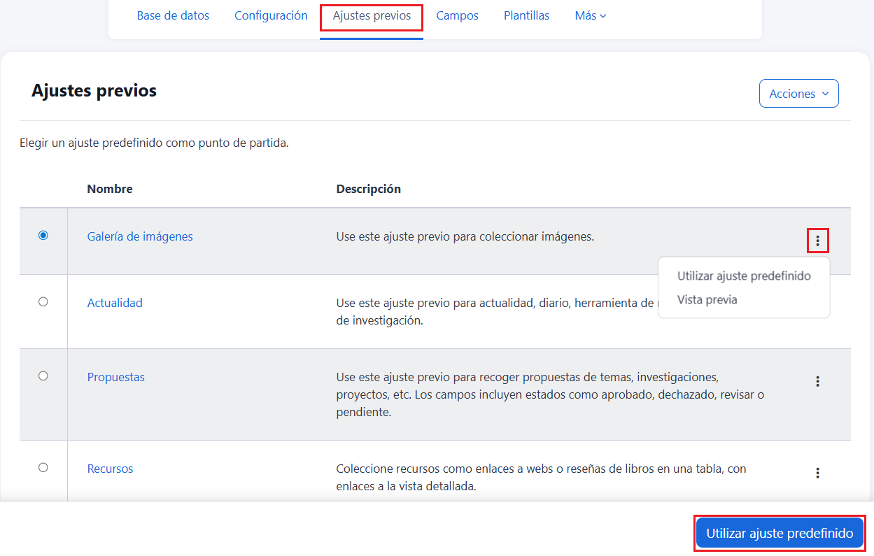Choose Vista previa in the popup menu
This screenshot has height=556, width=874.
pyautogui.click(x=707, y=300)
